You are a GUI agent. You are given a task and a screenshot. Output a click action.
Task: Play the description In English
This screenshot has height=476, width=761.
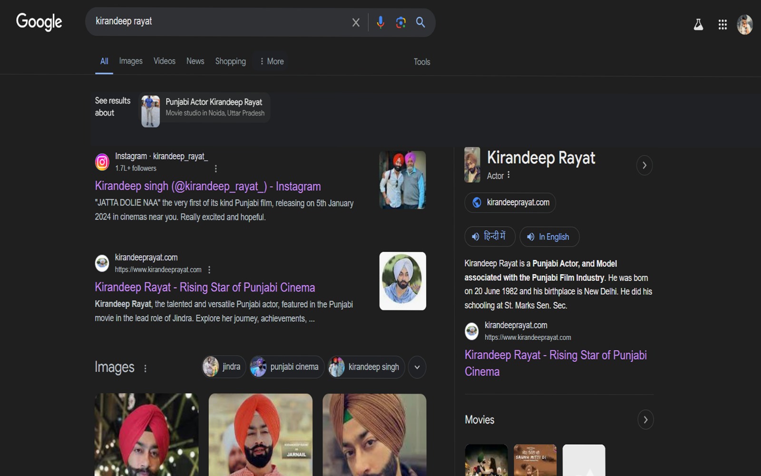[549, 237]
